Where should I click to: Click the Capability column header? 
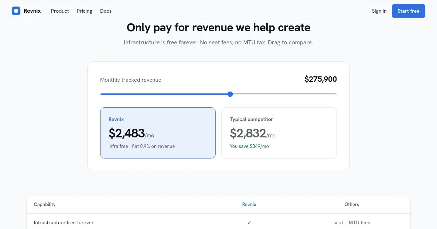point(45,204)
